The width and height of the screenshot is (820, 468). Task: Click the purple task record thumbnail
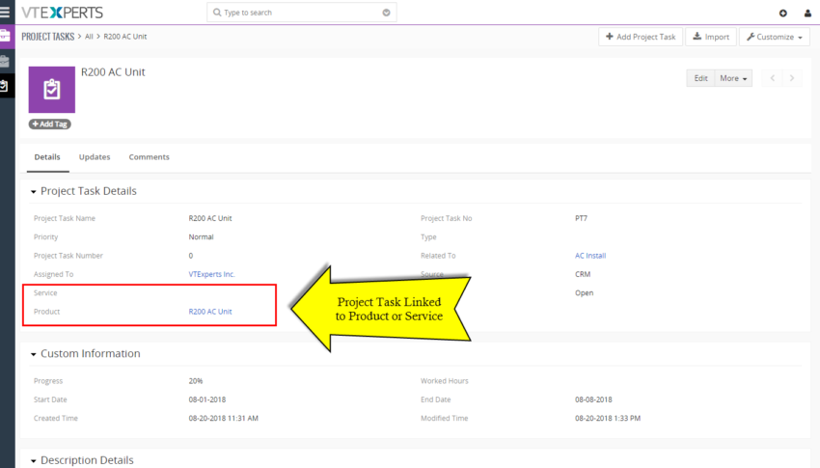tap(52, 90)
